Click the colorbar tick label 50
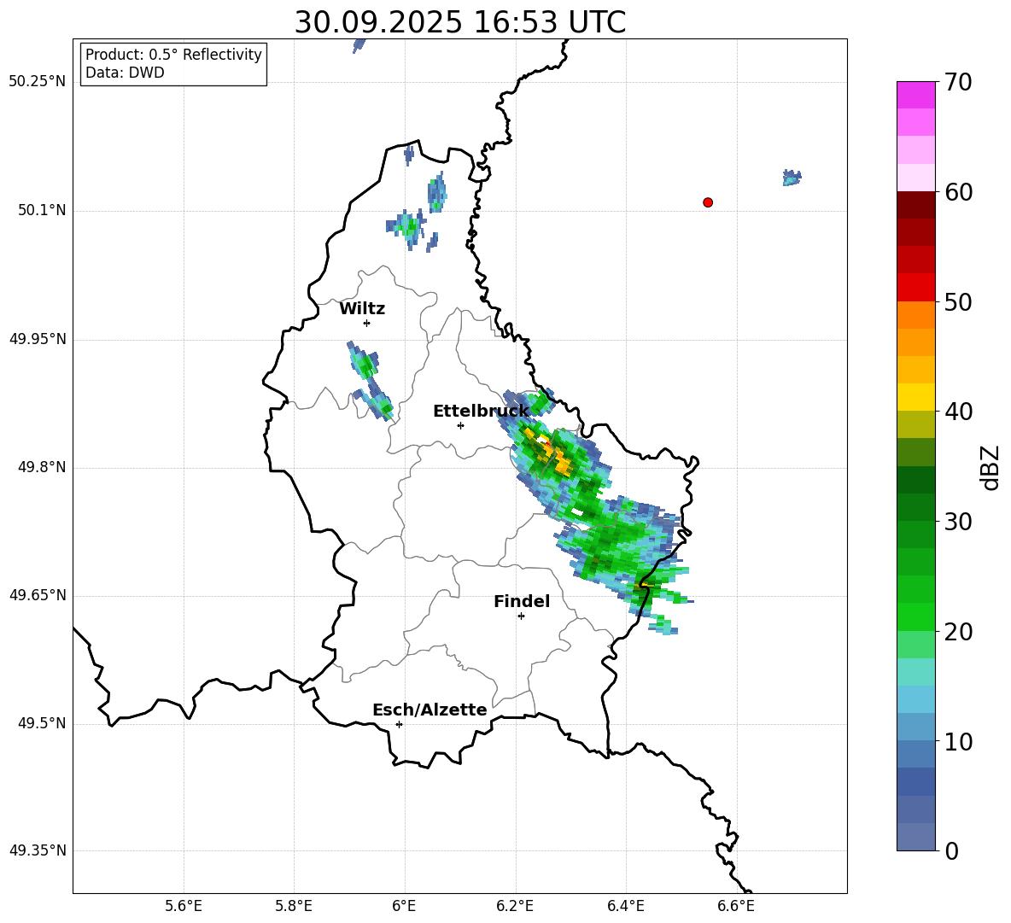 point(958,301)
